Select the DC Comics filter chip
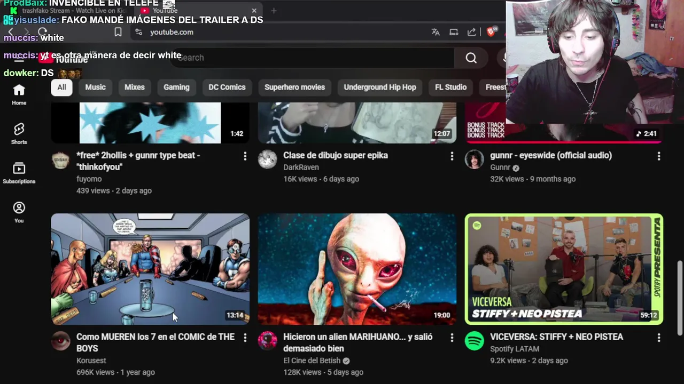The height and width of the screenshot is (384, 684). coord(227,87)
